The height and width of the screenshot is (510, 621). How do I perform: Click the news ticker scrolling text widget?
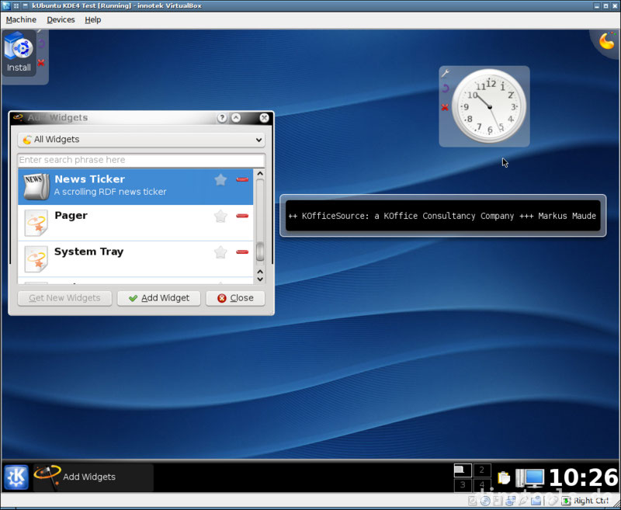(442, 216)
